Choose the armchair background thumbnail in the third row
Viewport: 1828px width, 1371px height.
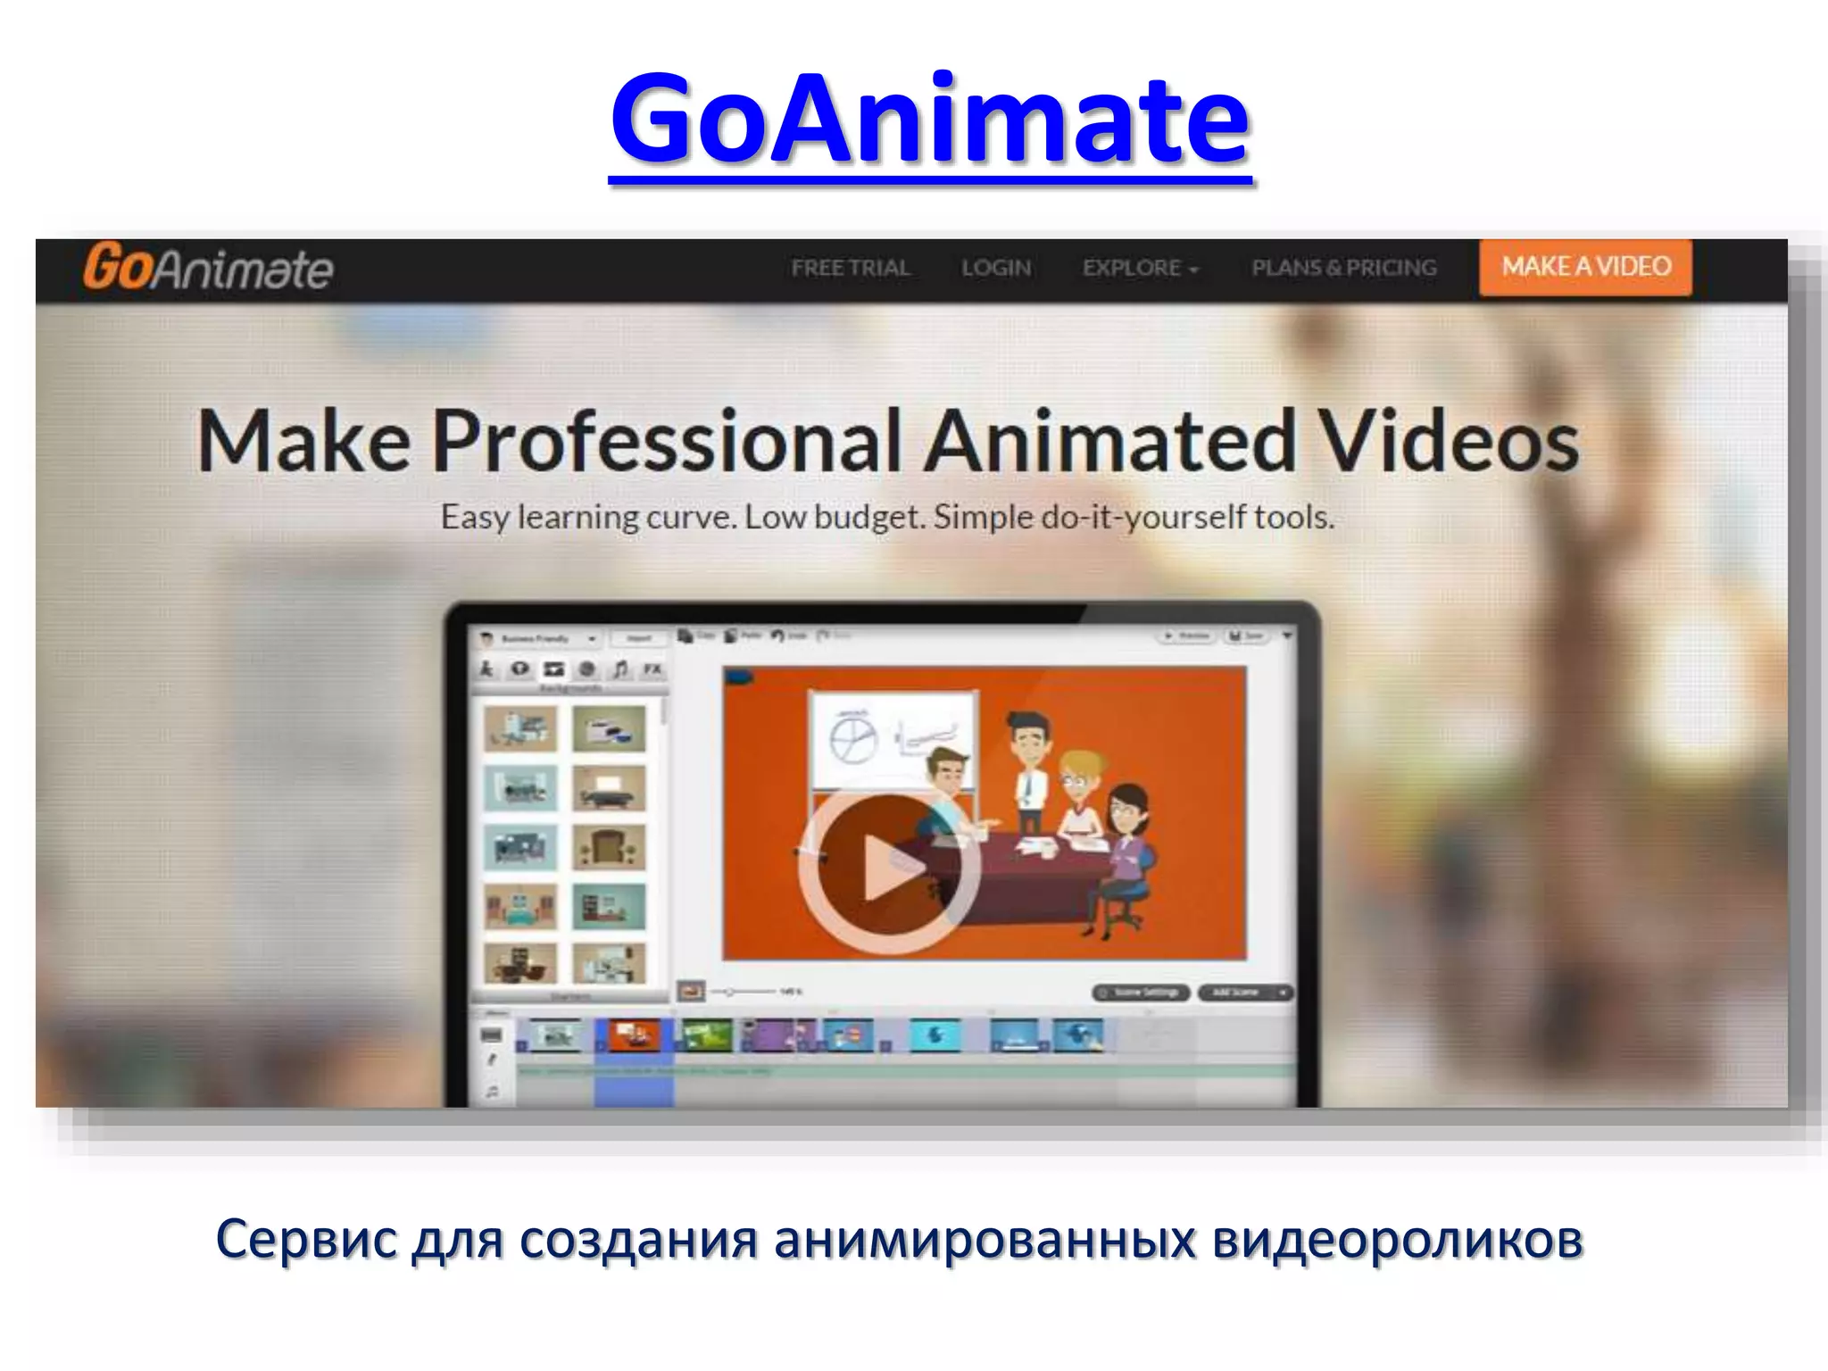[x=610, y=848]
